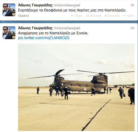The image size is (138, 132).
Task: Click the profile avatar on second tweet
Action: tap(9, 33)
